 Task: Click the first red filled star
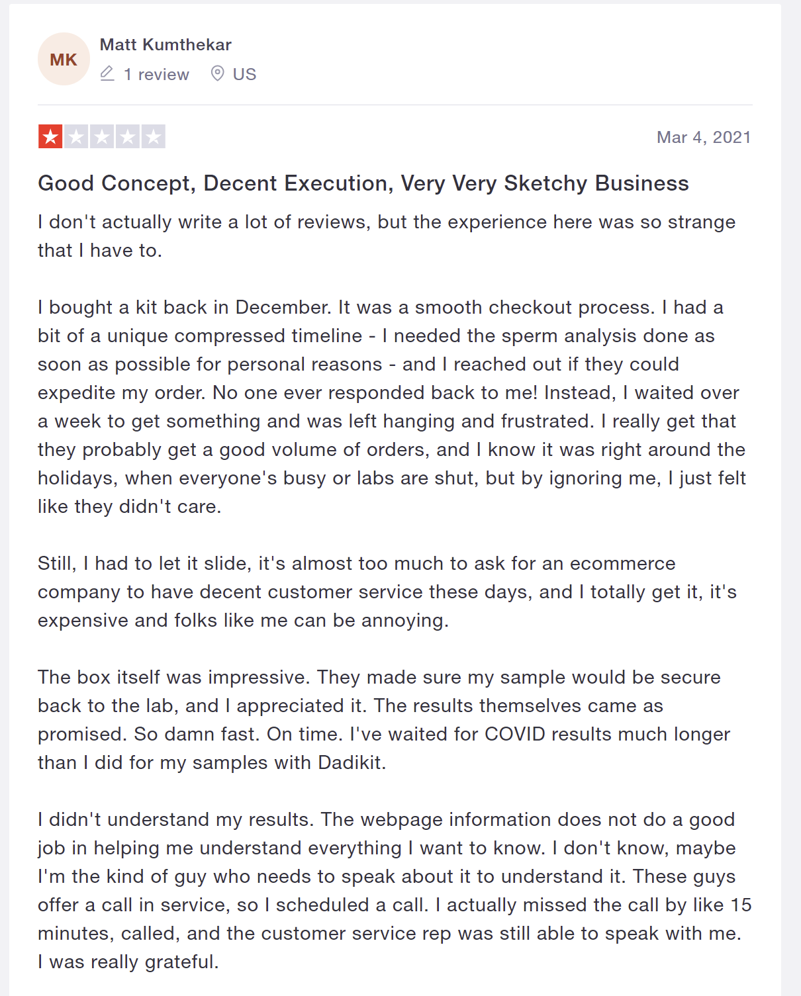[50, 137]
